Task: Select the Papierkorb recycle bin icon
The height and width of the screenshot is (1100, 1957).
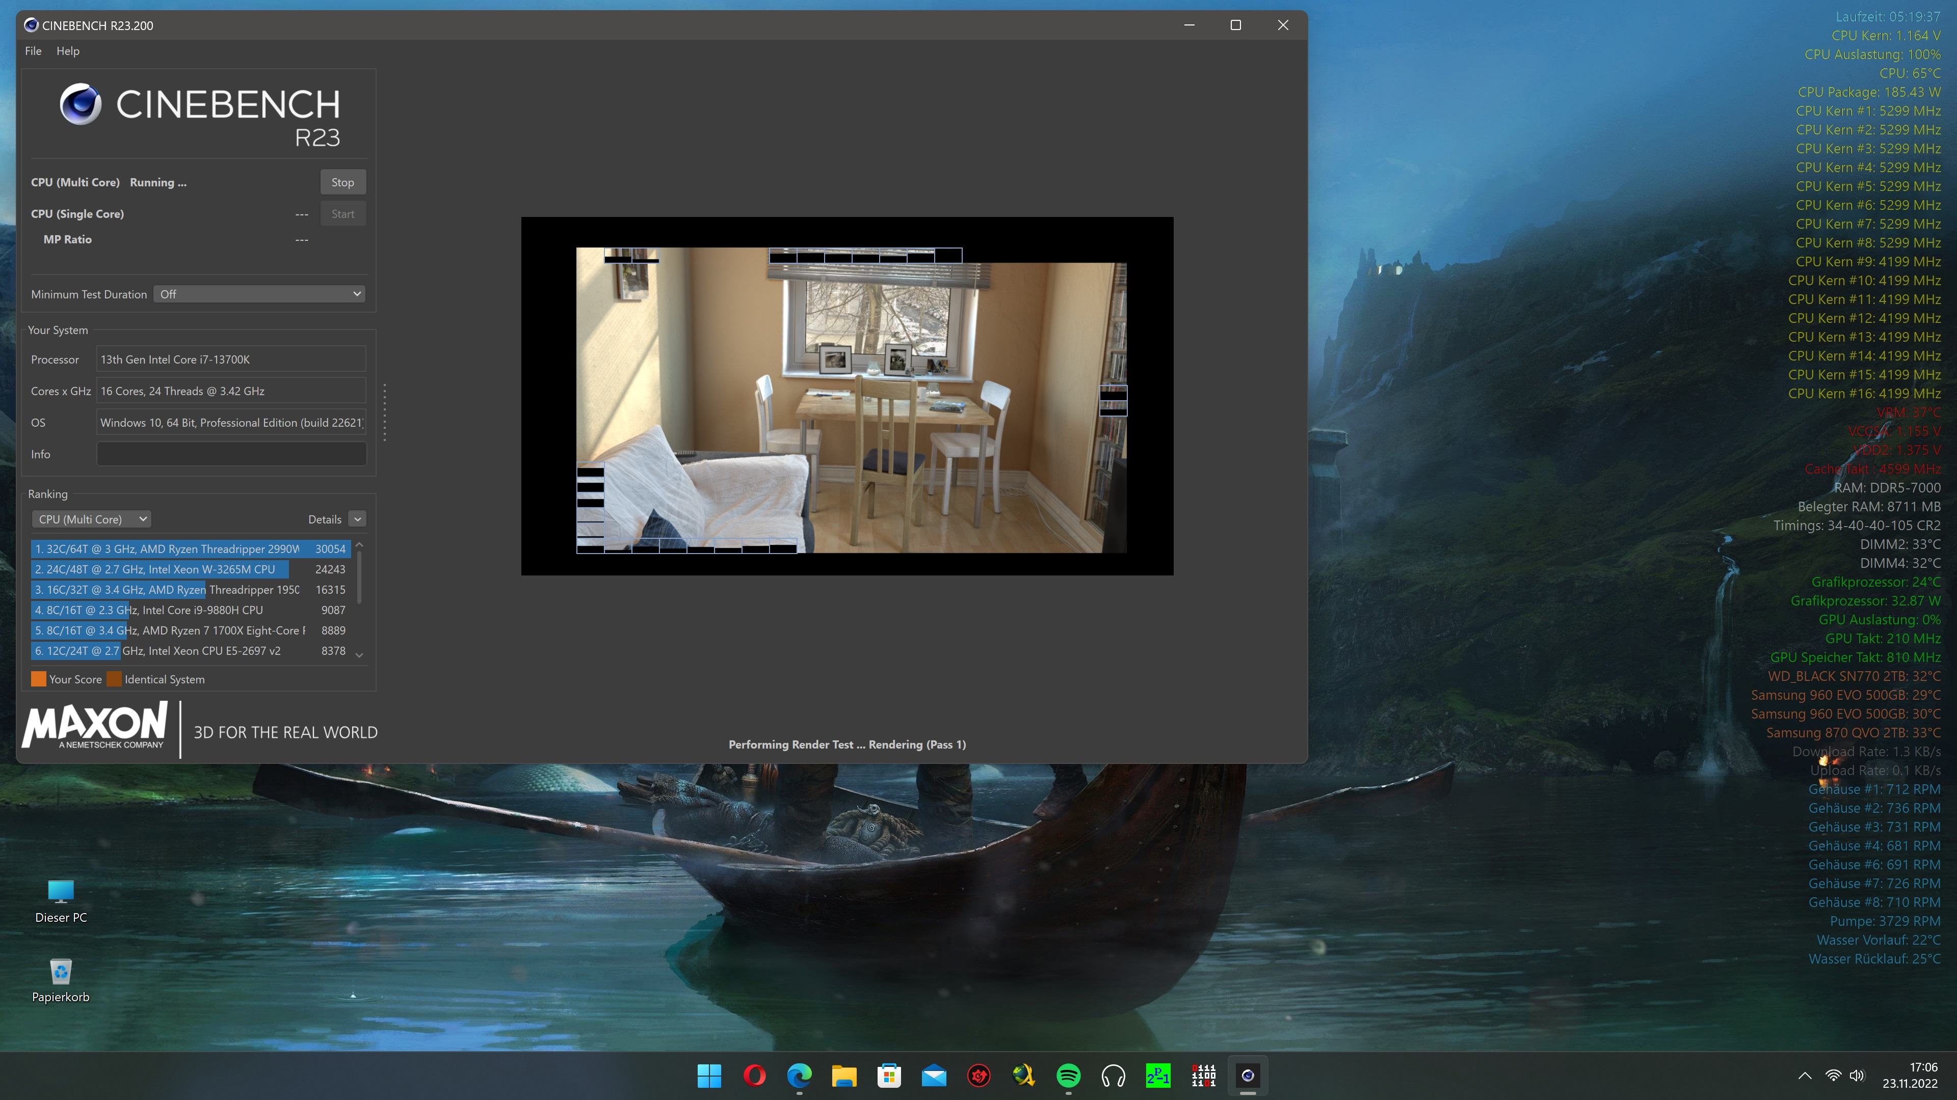Action: tap(61, 981)
